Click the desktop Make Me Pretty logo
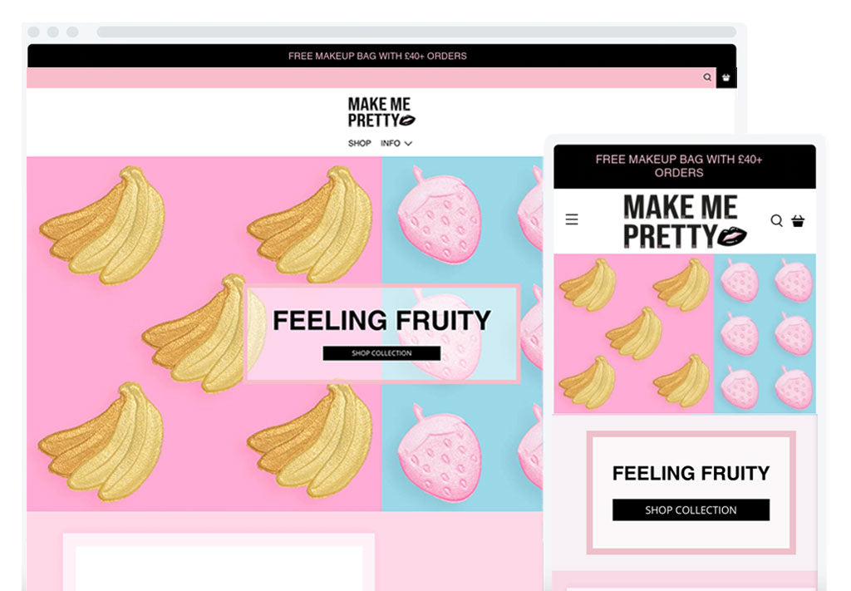Viewport: 851px width, 591px height. (x=381, y=112)
